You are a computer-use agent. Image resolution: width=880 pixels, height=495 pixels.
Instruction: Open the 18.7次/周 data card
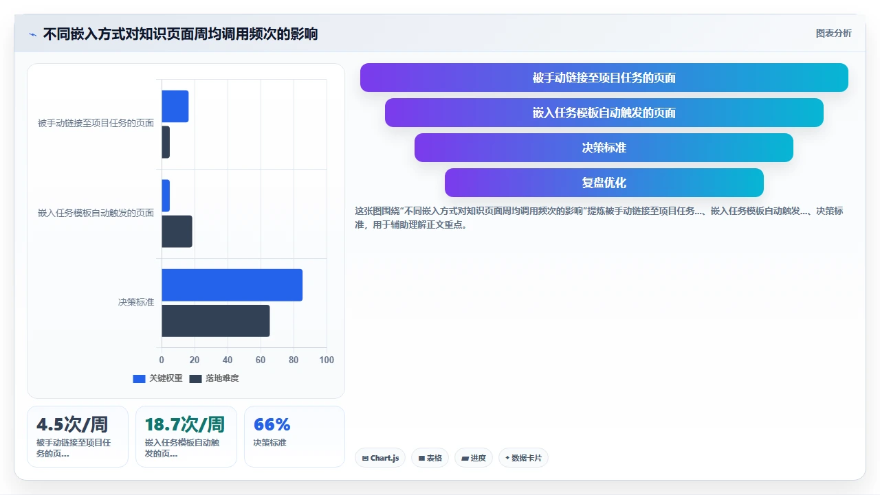click(x=186, y=437)
